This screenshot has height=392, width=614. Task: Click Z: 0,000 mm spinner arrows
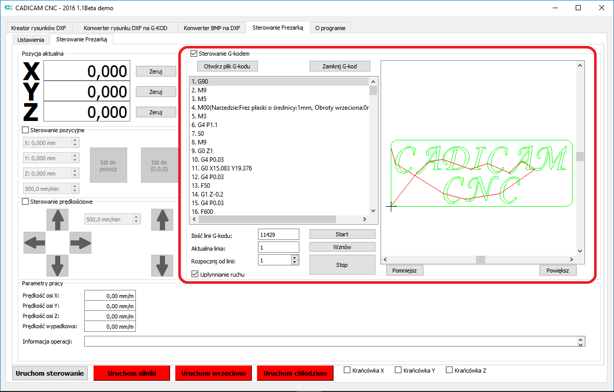coord(76,174)
